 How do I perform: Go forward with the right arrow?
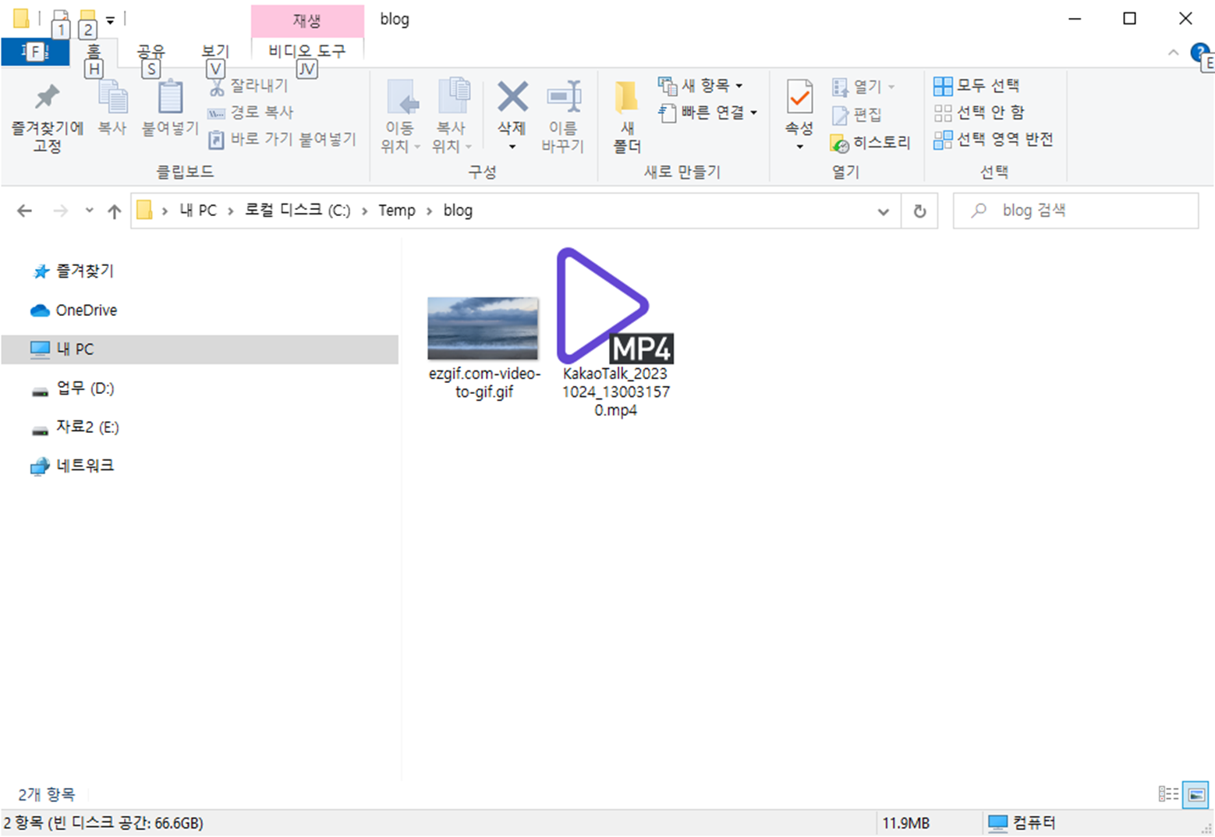[x=61, y=211]
